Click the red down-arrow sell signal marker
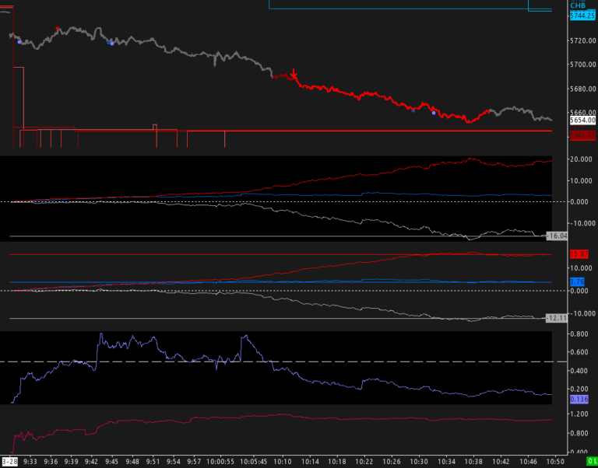Screen dimensions: 598x468 point(294,74)
